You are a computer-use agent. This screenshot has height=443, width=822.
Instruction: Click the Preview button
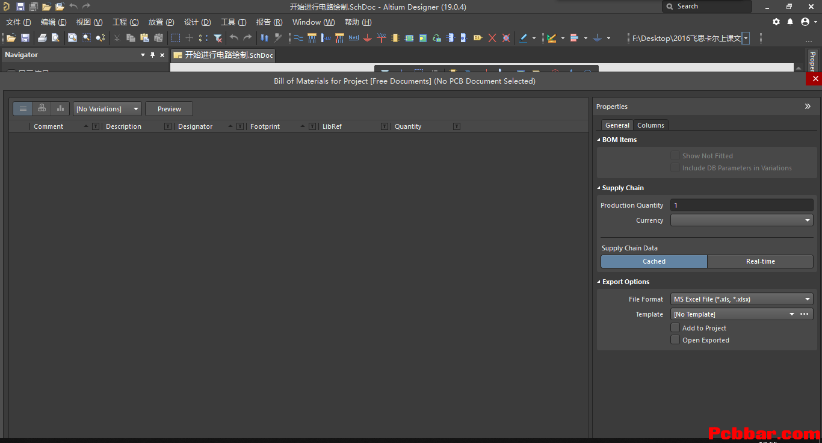pos(169,109)
